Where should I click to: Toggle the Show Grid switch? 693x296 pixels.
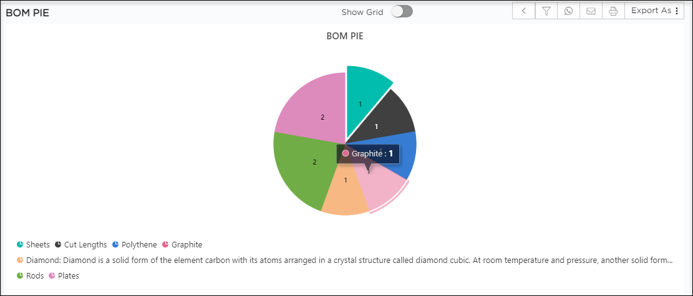pyautogui.click(x=402, y=11)
